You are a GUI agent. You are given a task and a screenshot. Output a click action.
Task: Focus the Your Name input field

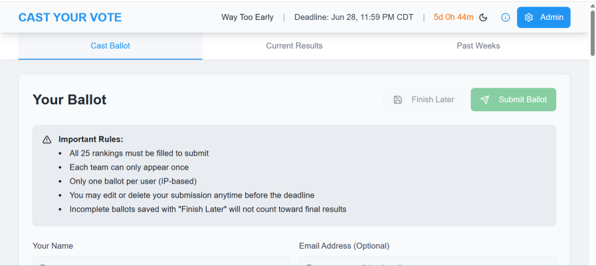(161, 261)
